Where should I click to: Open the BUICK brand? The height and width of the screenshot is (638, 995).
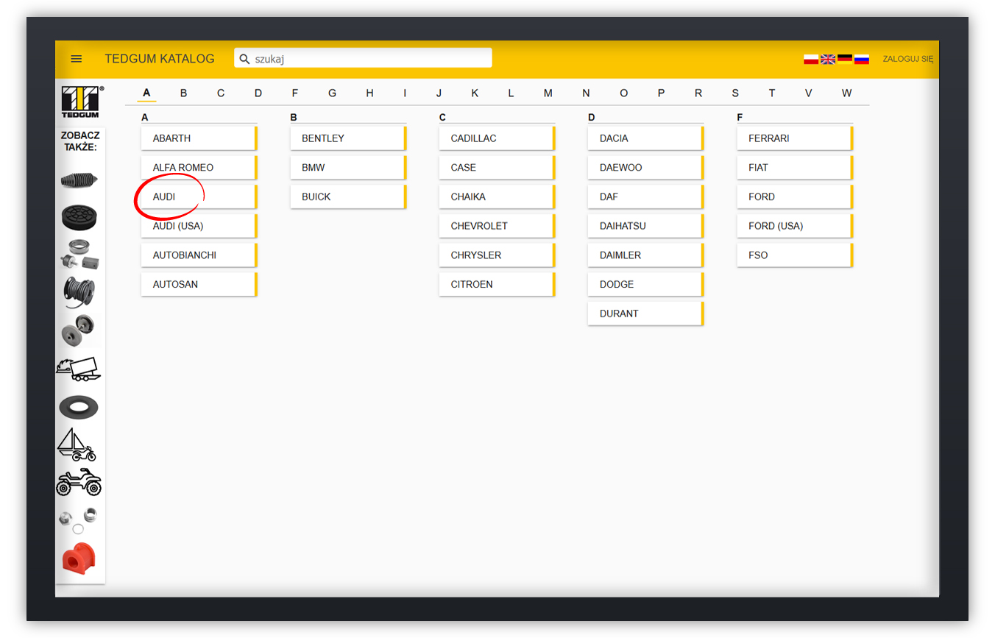[x=348, y=196]
